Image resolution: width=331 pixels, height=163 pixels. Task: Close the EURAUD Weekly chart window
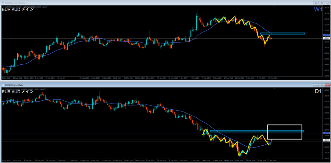tap(327, 3)
